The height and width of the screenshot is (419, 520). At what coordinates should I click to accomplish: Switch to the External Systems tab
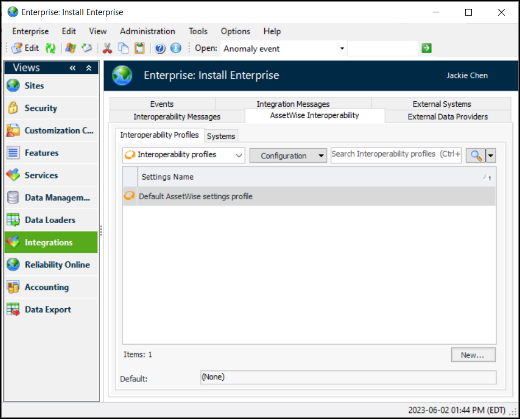tap(442, 103)
